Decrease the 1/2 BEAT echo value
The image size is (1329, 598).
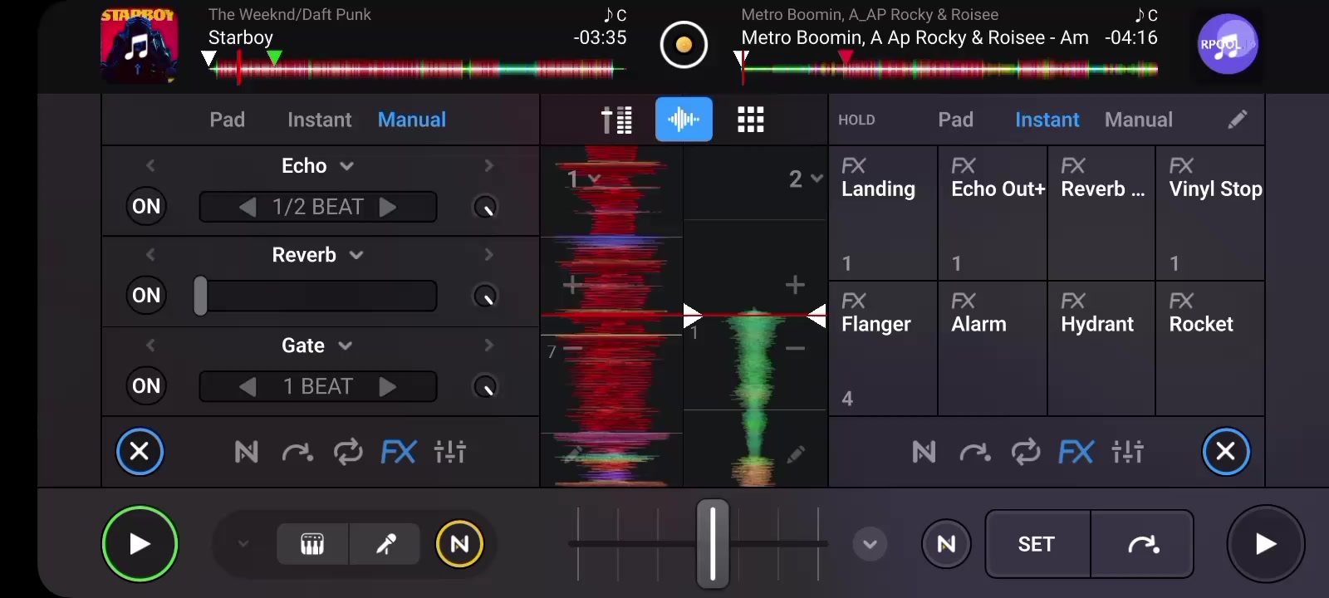point(247,207)
